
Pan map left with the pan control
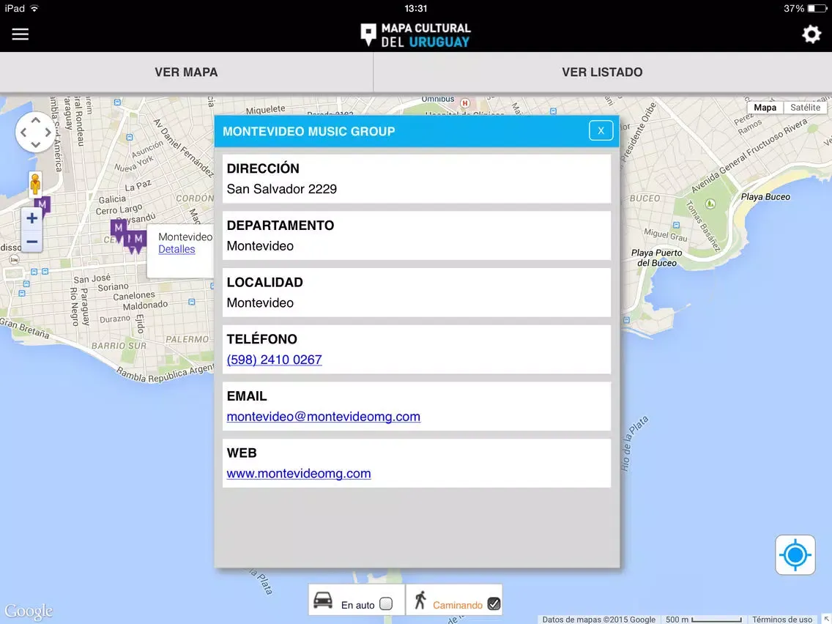click(x=23, y=133)
